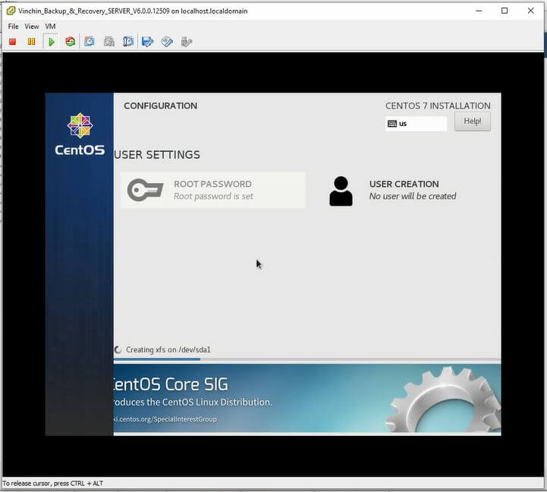Click the VM console window title icon

pos(11,11)
